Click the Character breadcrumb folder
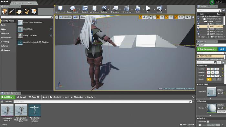Image resolution: width=226 pixels, height=127 pixels. [78, 97]
